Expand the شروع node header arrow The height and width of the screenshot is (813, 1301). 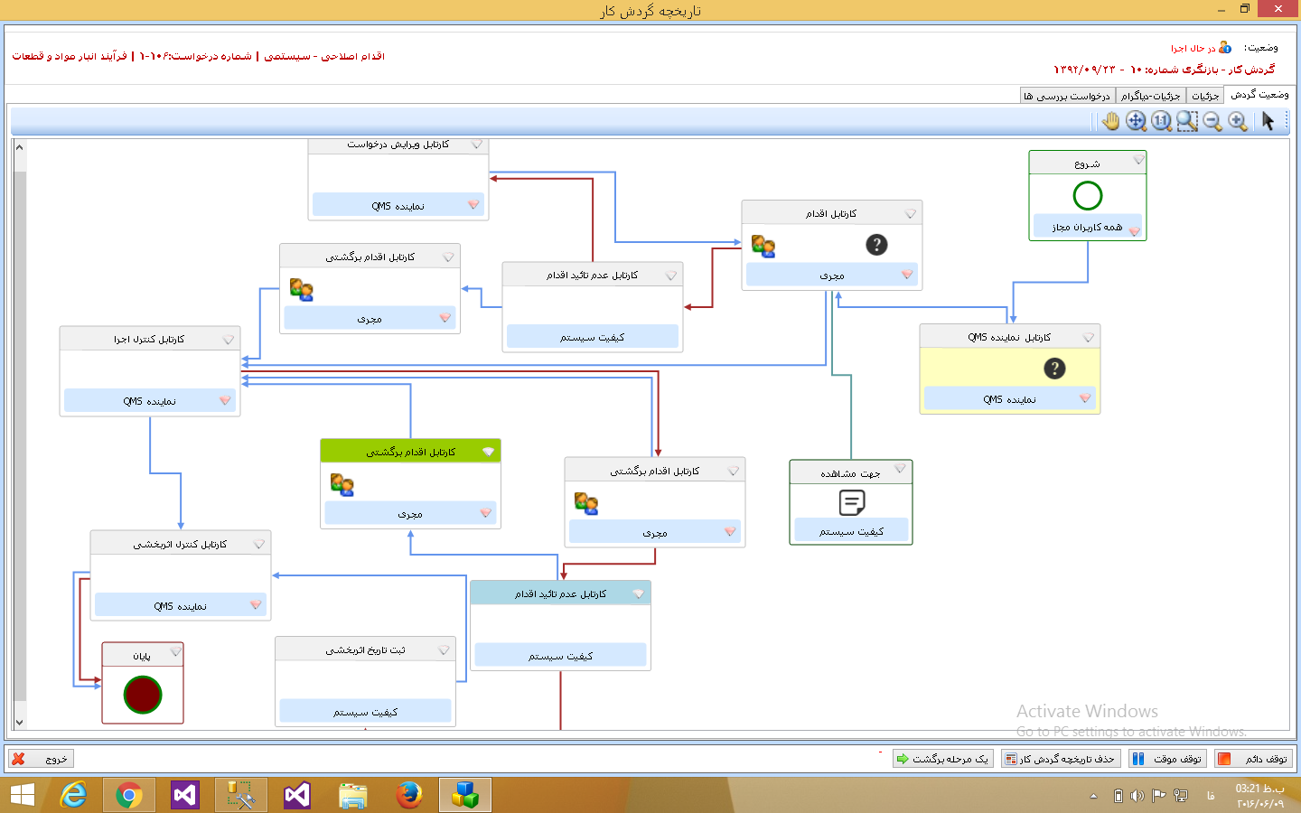pyautogui.click(x=1137, y=161)
